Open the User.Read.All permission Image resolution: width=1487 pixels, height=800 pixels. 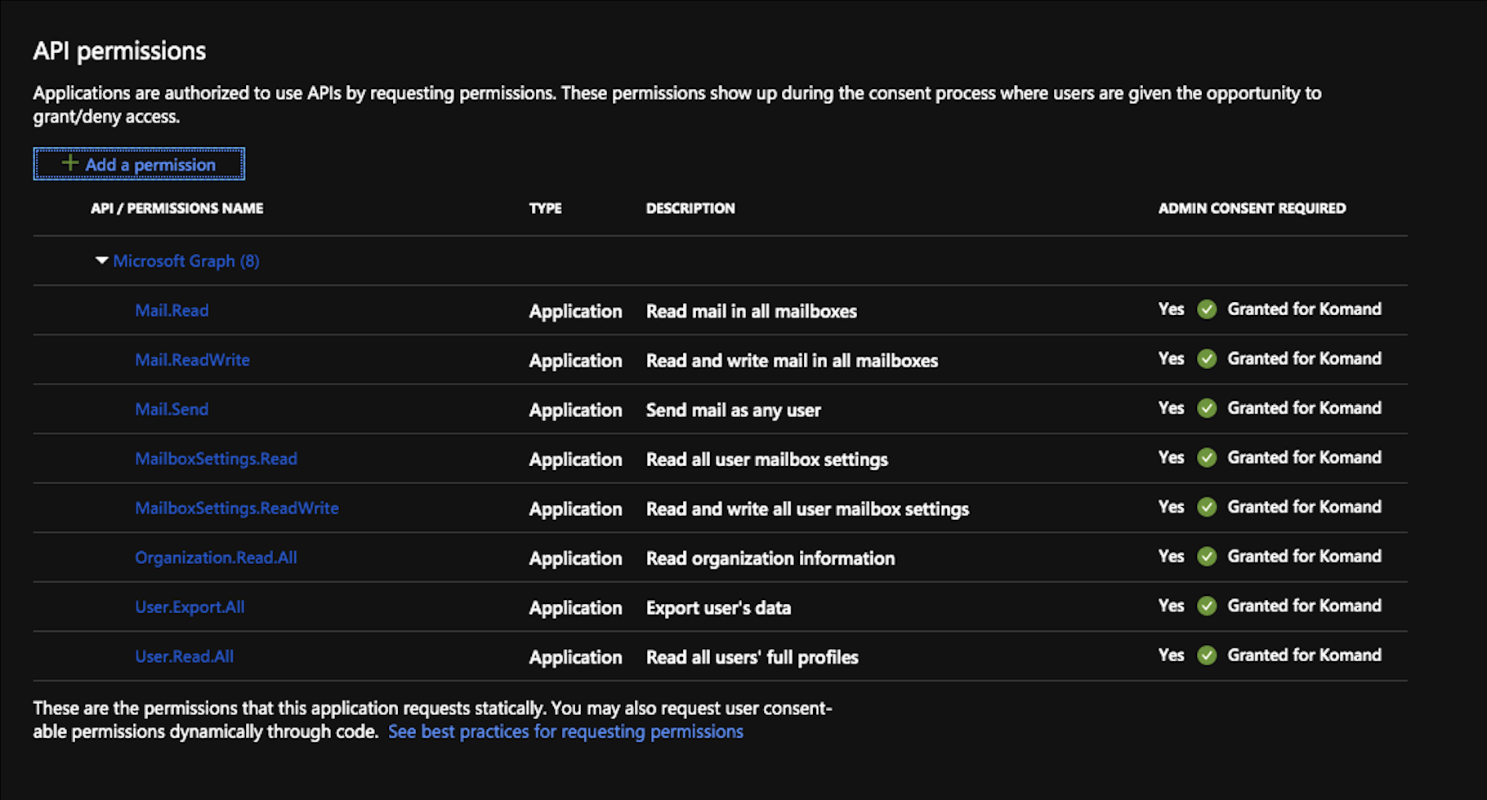[184, 656]
